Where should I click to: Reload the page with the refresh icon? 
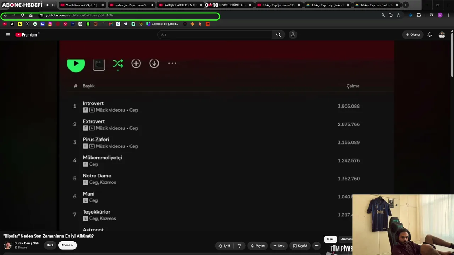coord(22,15)
